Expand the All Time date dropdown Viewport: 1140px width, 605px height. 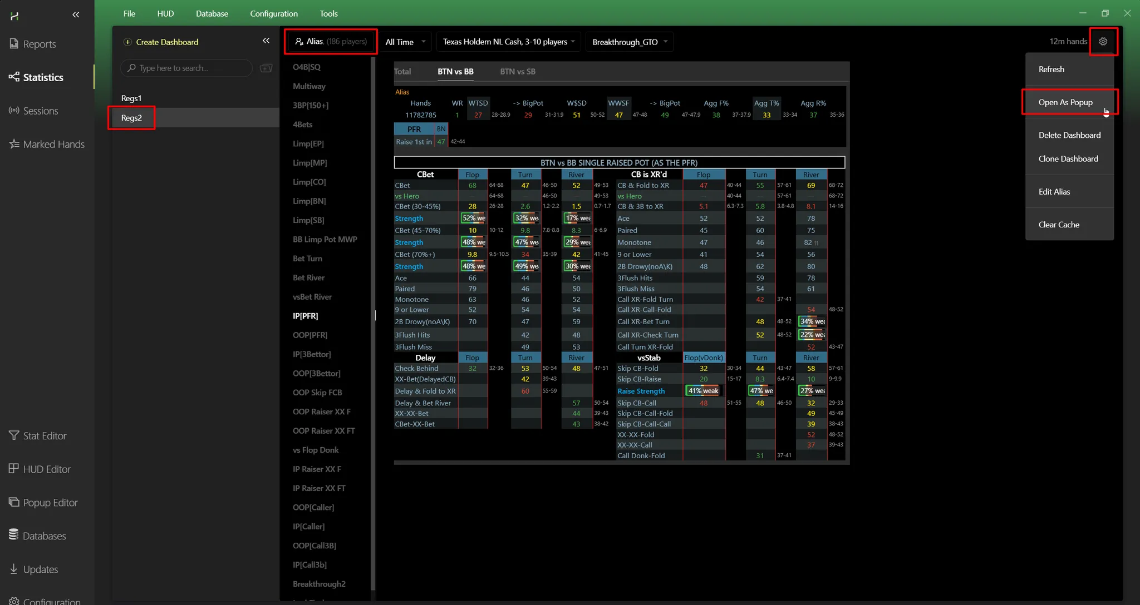tap(405, 42)
